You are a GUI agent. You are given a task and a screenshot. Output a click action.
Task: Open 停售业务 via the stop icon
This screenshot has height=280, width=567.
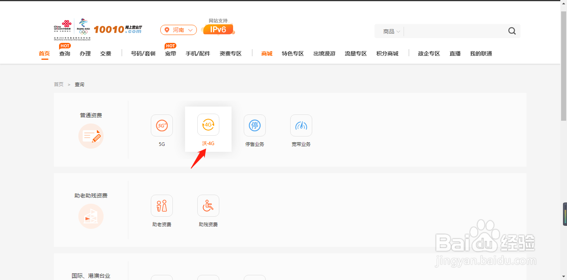tap(254, 125)
